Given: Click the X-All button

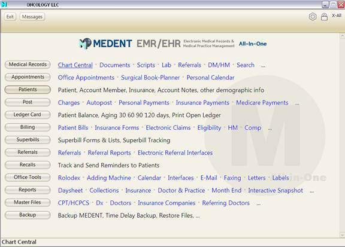Looking at the screenshot, I should pyautogui.click(x=337, y=16).
